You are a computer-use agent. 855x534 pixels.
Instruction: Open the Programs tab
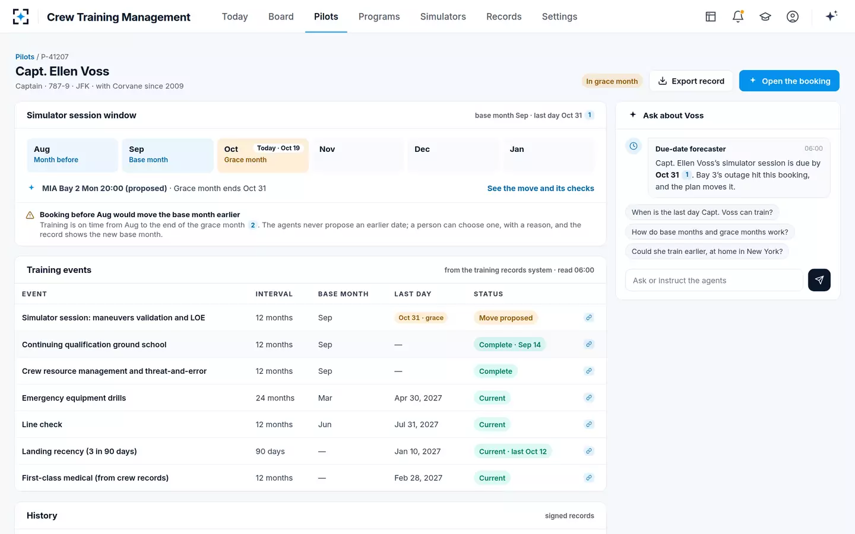point(379,17)
